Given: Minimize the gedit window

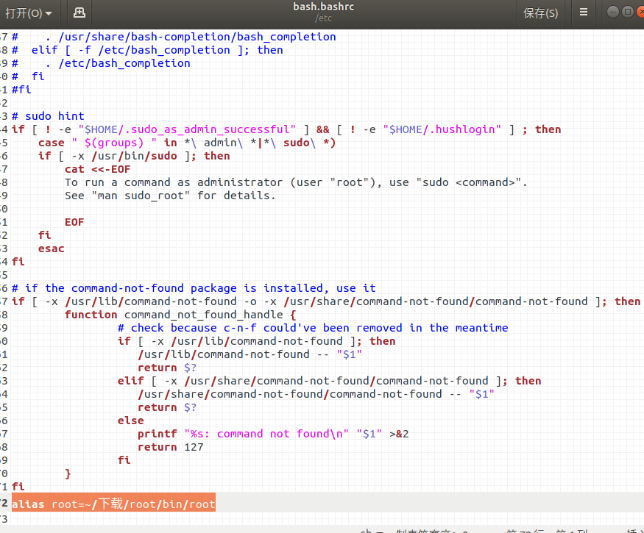Looking at the screenshot, I should 613,12.
